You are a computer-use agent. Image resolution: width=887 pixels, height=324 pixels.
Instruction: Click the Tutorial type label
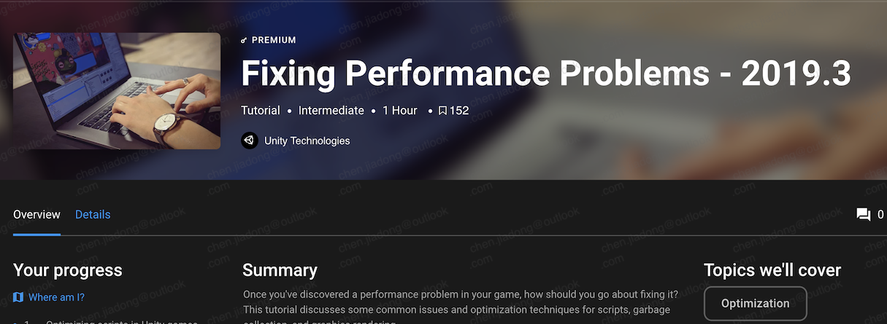(261, 111)
